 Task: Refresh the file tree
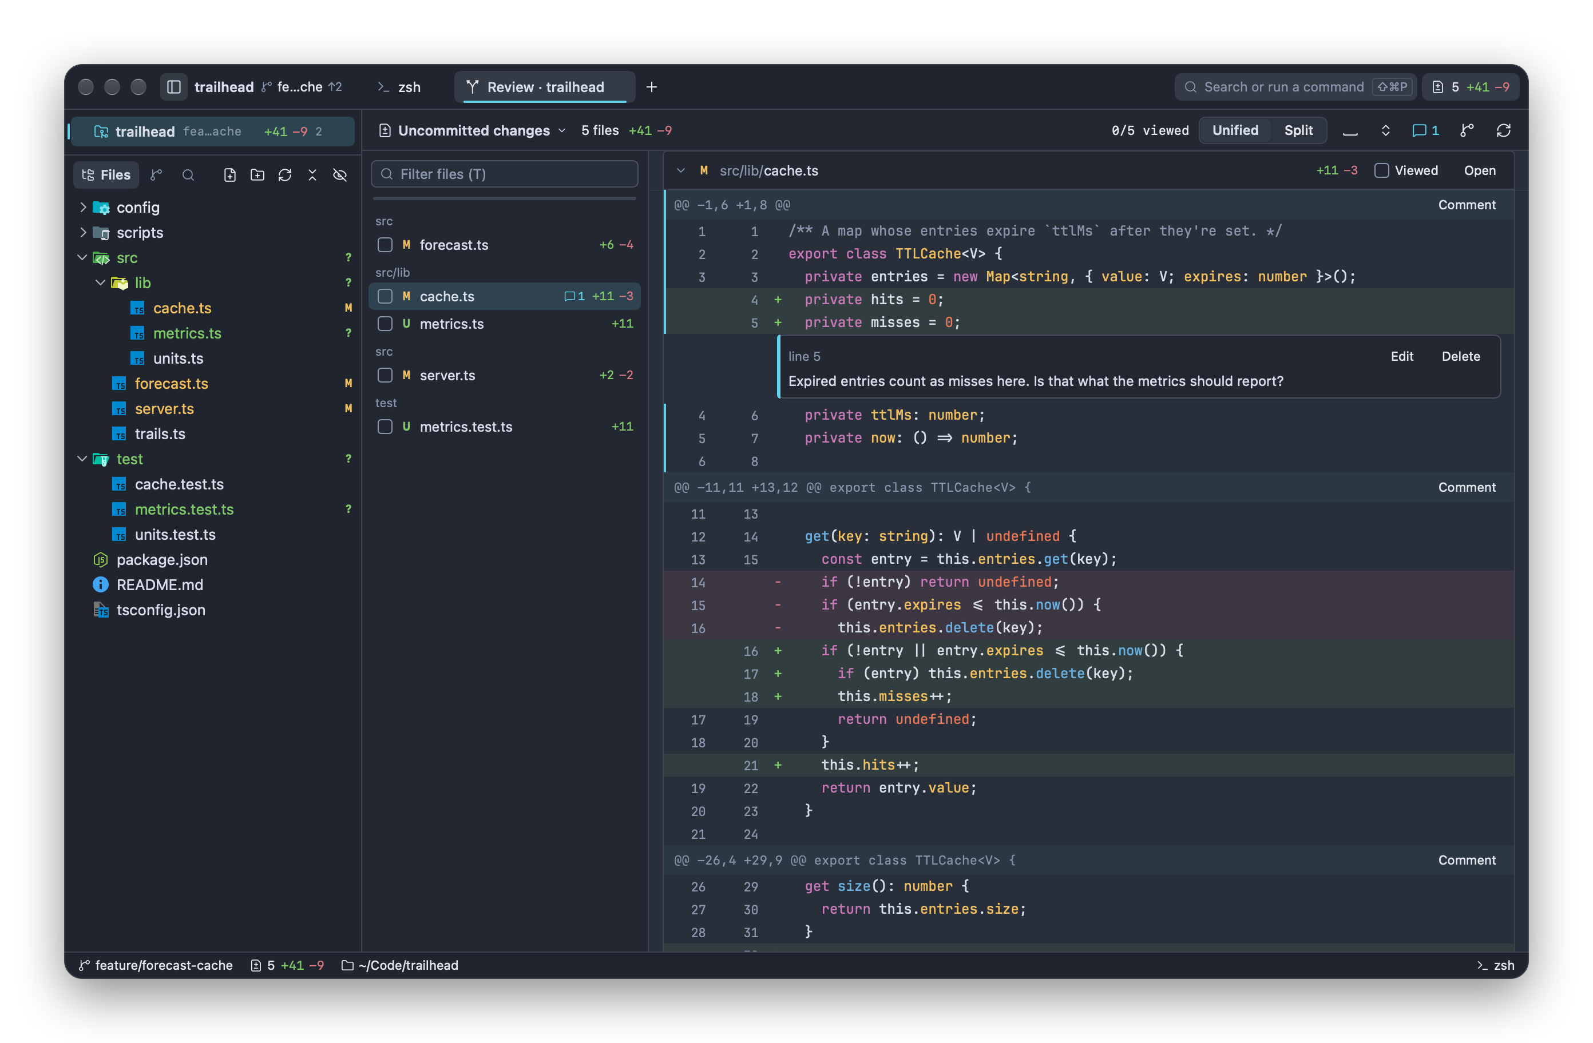(x=285, y=176)
